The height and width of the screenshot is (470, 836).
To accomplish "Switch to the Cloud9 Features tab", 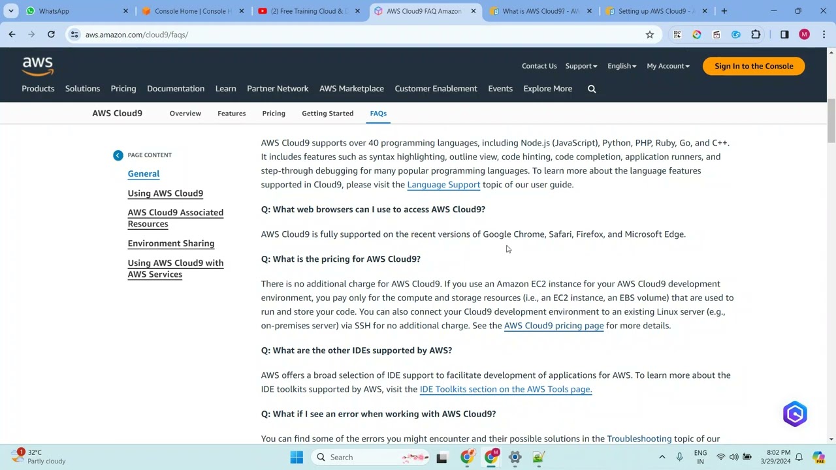I will (232, 114).
